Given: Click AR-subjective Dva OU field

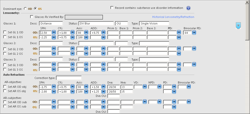Looking at the screenshot, I should pyautogui.click(x=113, y=111).
